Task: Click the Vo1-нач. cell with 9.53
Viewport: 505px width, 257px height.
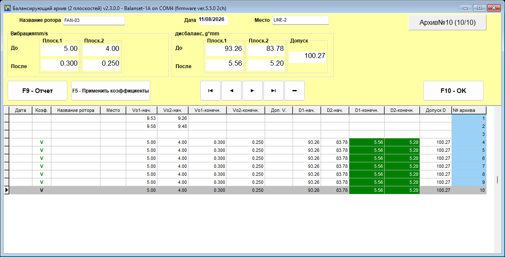Action: click(x=141, y=118)
